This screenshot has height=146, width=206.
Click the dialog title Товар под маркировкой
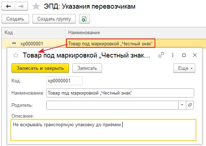[x=86, y=55]
